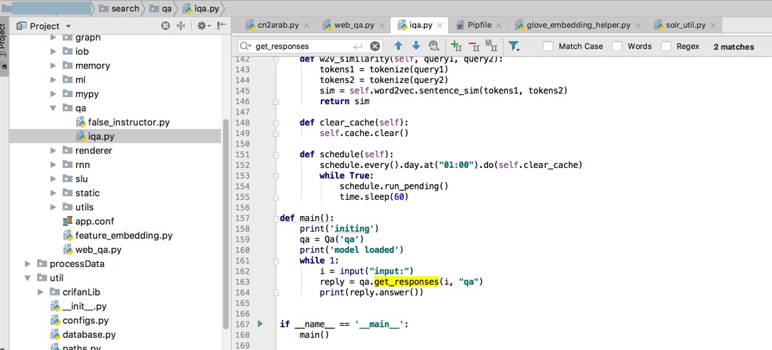The width and height of the screenshot is (772, 350).
Task: Expand the utils folder
Action: (54, 207)
